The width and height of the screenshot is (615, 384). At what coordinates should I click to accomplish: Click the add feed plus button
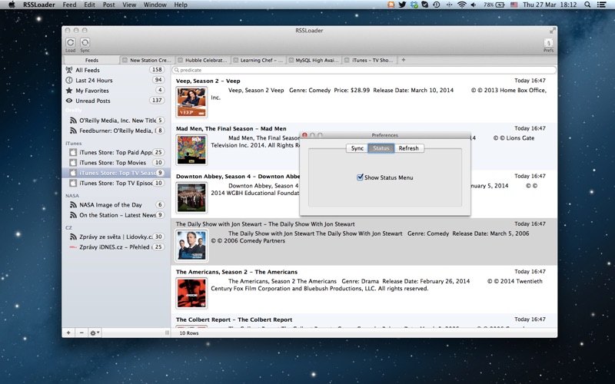(68, 333)
